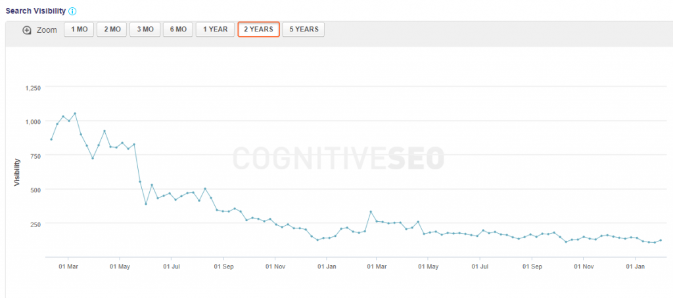
Task: Click the last data point of the line
Action: coord(661,240)
